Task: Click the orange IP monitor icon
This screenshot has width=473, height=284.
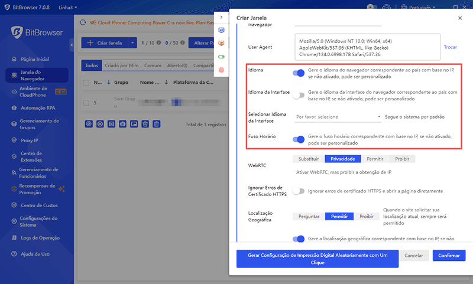Action: 221,43
